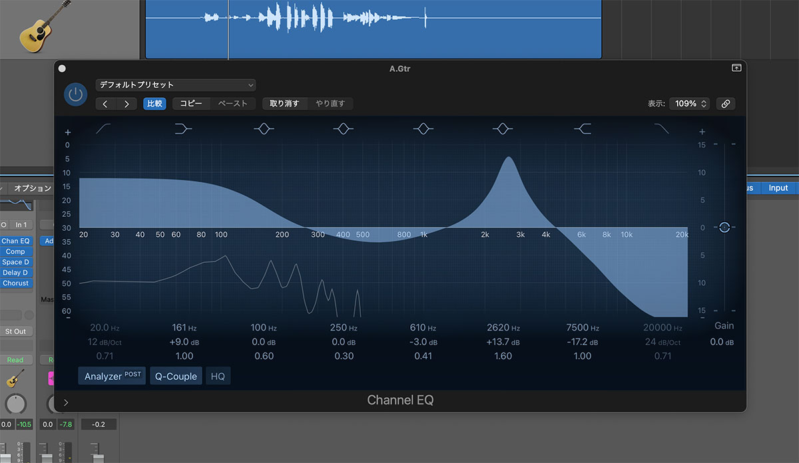Click the master Gain slider handle

[724, 228]
